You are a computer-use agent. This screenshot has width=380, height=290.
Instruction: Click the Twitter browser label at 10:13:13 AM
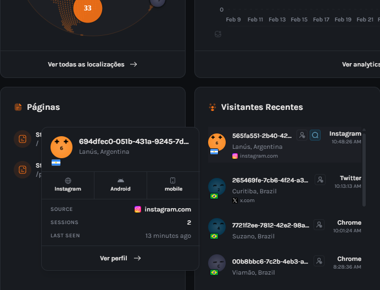click(350, 178)
